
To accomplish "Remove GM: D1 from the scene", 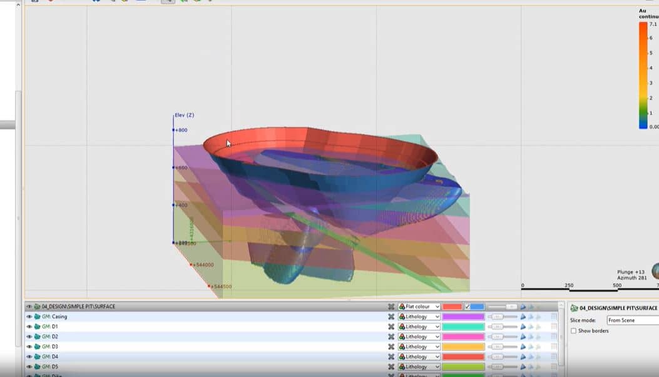I will 391,327.
